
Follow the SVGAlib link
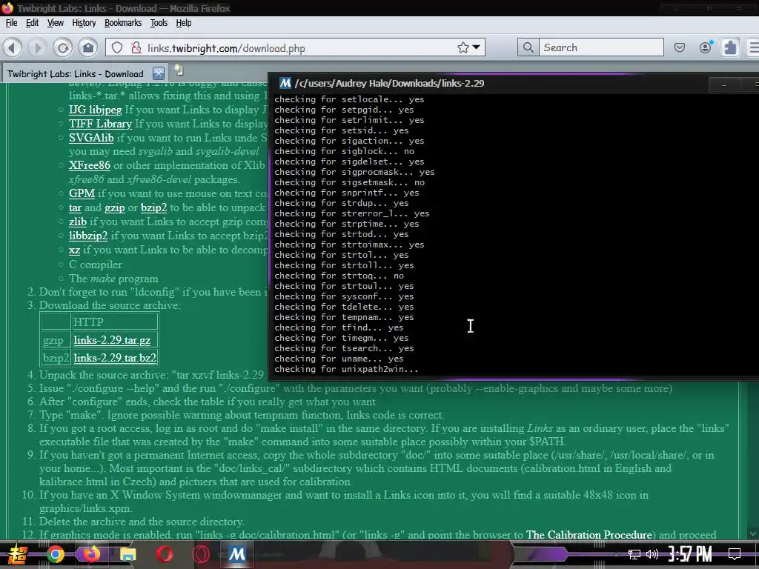click(x=91, y=138)
